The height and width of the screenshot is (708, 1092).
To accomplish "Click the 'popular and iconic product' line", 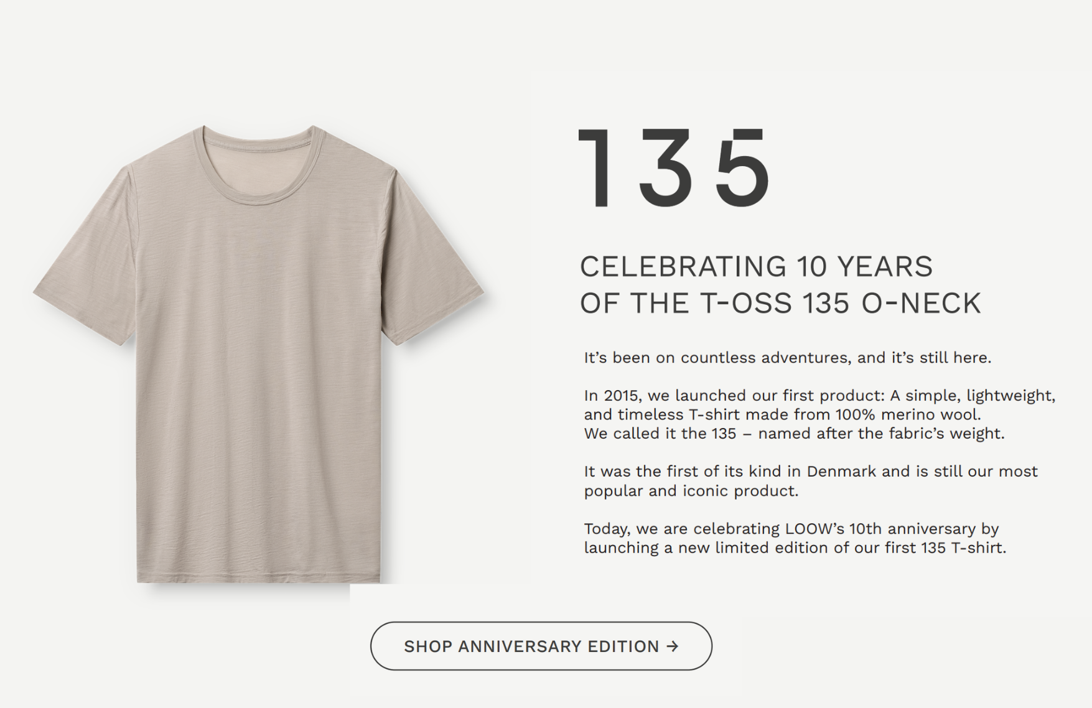I will 691,491.
